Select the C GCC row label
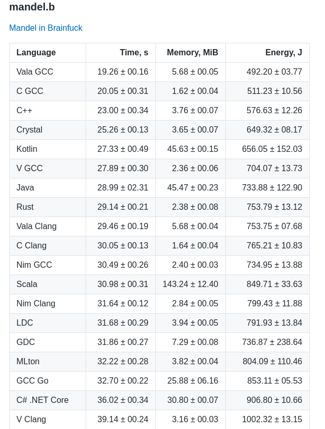Viewport: 325px width, 429px height. coord(30,91)
